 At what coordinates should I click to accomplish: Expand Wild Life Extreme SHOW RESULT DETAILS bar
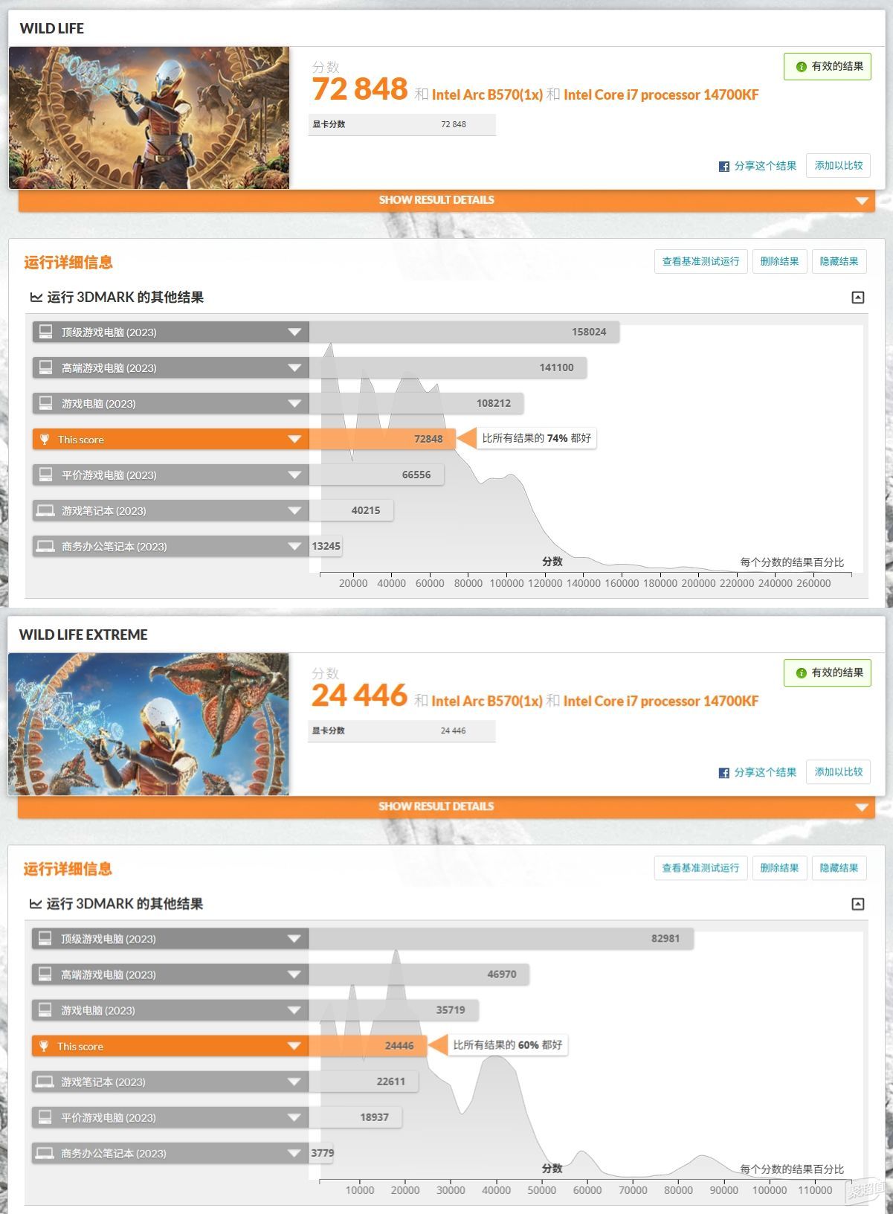point(446,806)
